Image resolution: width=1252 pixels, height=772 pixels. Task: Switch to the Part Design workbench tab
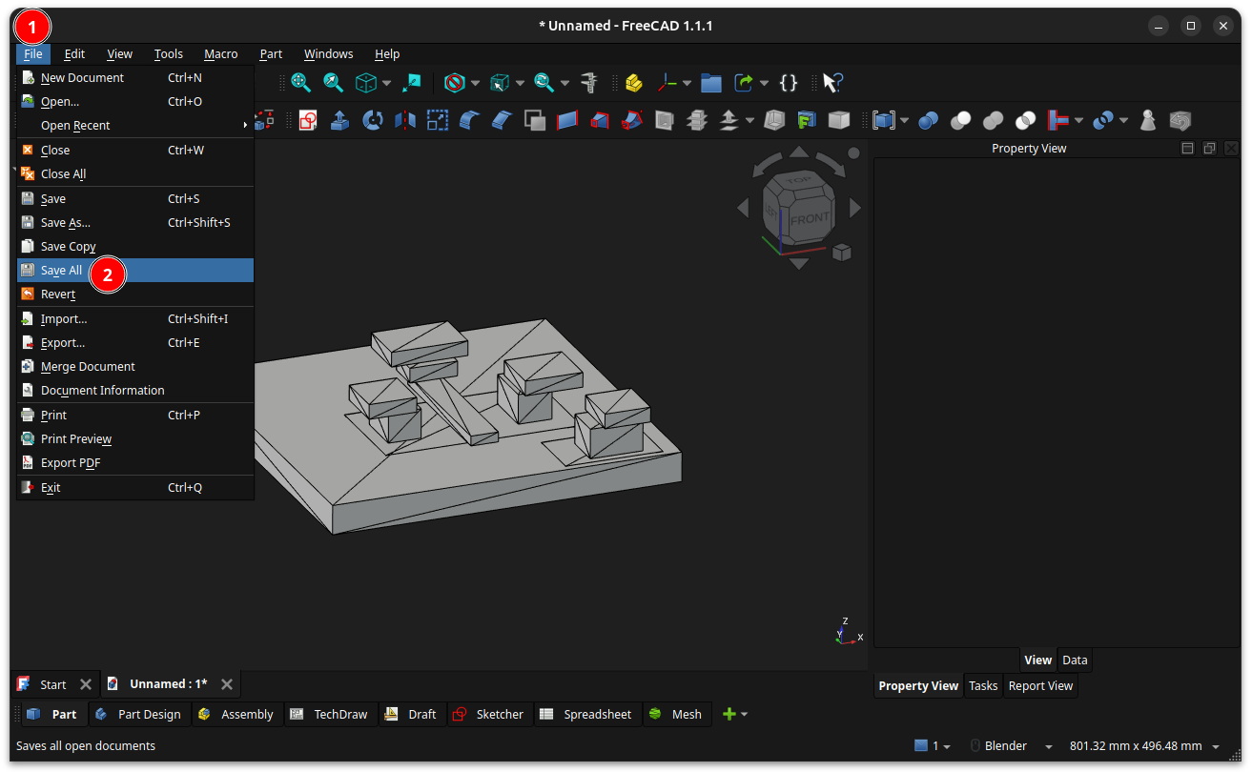tap(138, 715)
